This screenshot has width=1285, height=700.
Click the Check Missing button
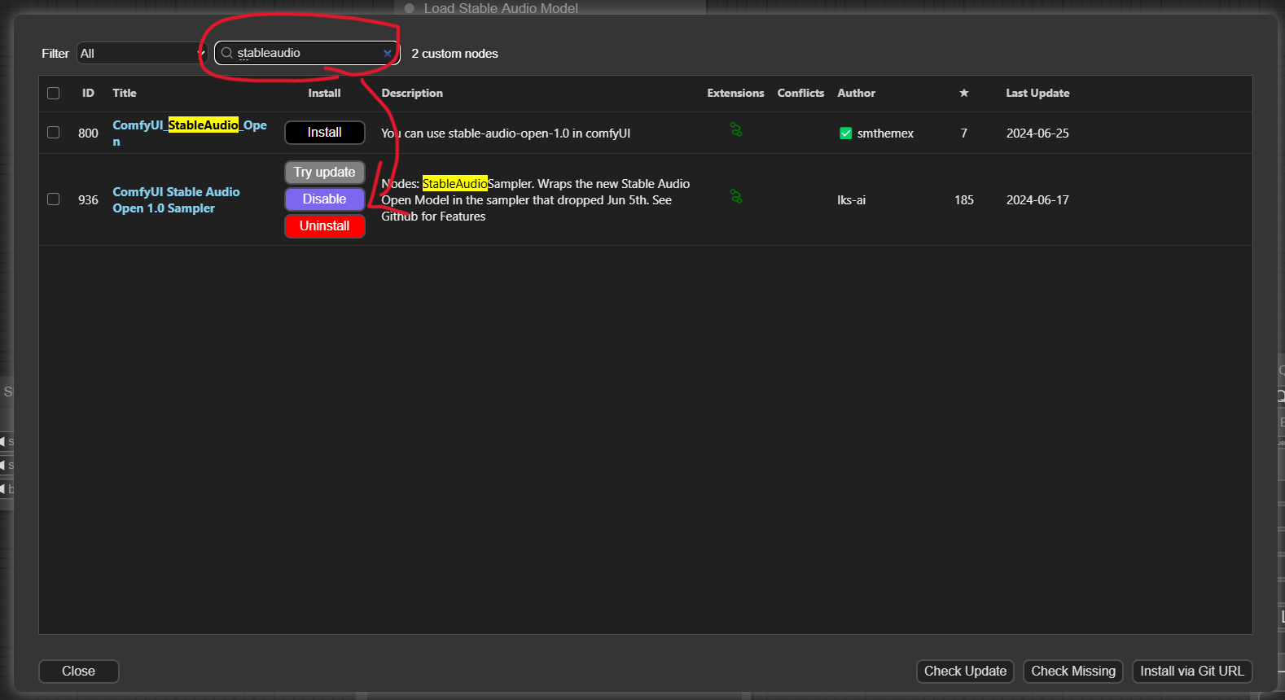pos(1073,672)
